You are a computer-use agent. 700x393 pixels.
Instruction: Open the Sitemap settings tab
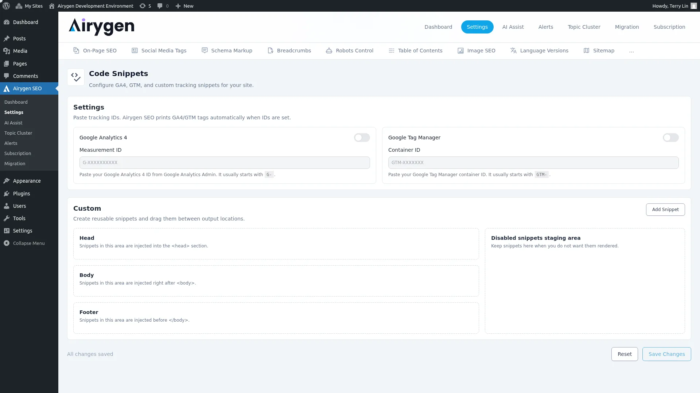click(599, 51)
